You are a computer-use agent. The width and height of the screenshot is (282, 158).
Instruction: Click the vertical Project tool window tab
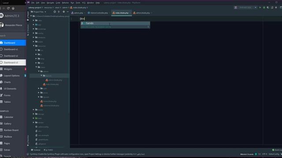28,16
